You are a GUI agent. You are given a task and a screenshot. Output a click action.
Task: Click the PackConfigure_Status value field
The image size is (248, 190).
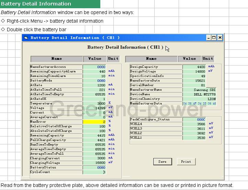[194, 119]
